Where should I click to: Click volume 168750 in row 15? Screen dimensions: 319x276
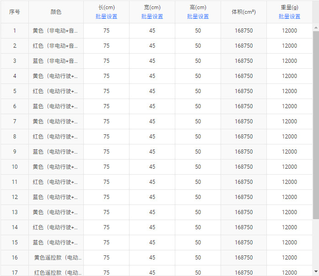[243, 243]
